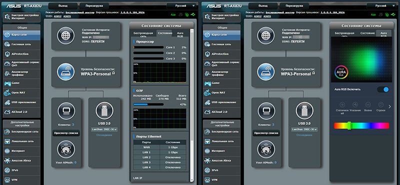Click the Выход button in the left window
The image size is (400, 185).
click(63, 5)
